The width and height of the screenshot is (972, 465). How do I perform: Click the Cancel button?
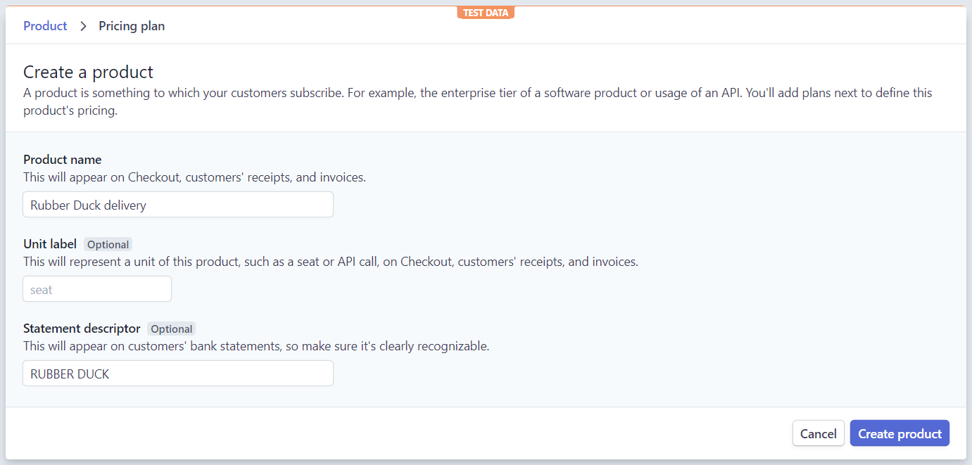pyautogui.click(x=818, y=433)
